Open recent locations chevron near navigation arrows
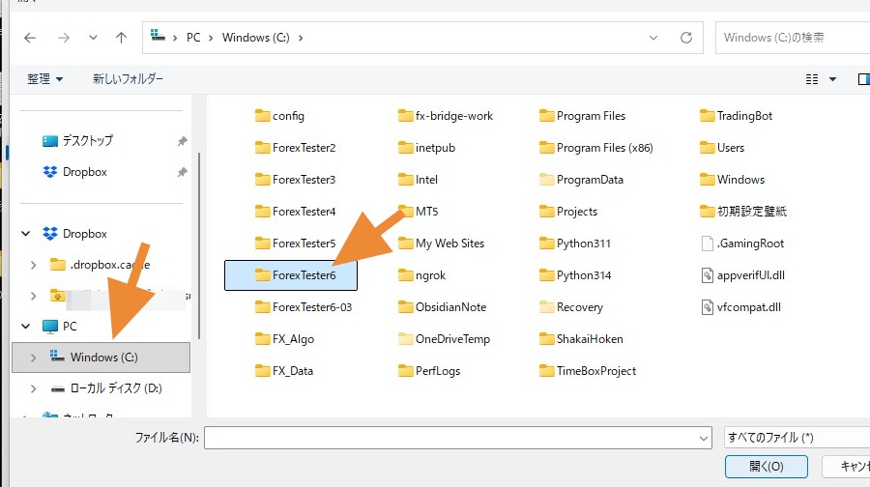The width and height of the screenshot is (870, 487). pos(93,38)
